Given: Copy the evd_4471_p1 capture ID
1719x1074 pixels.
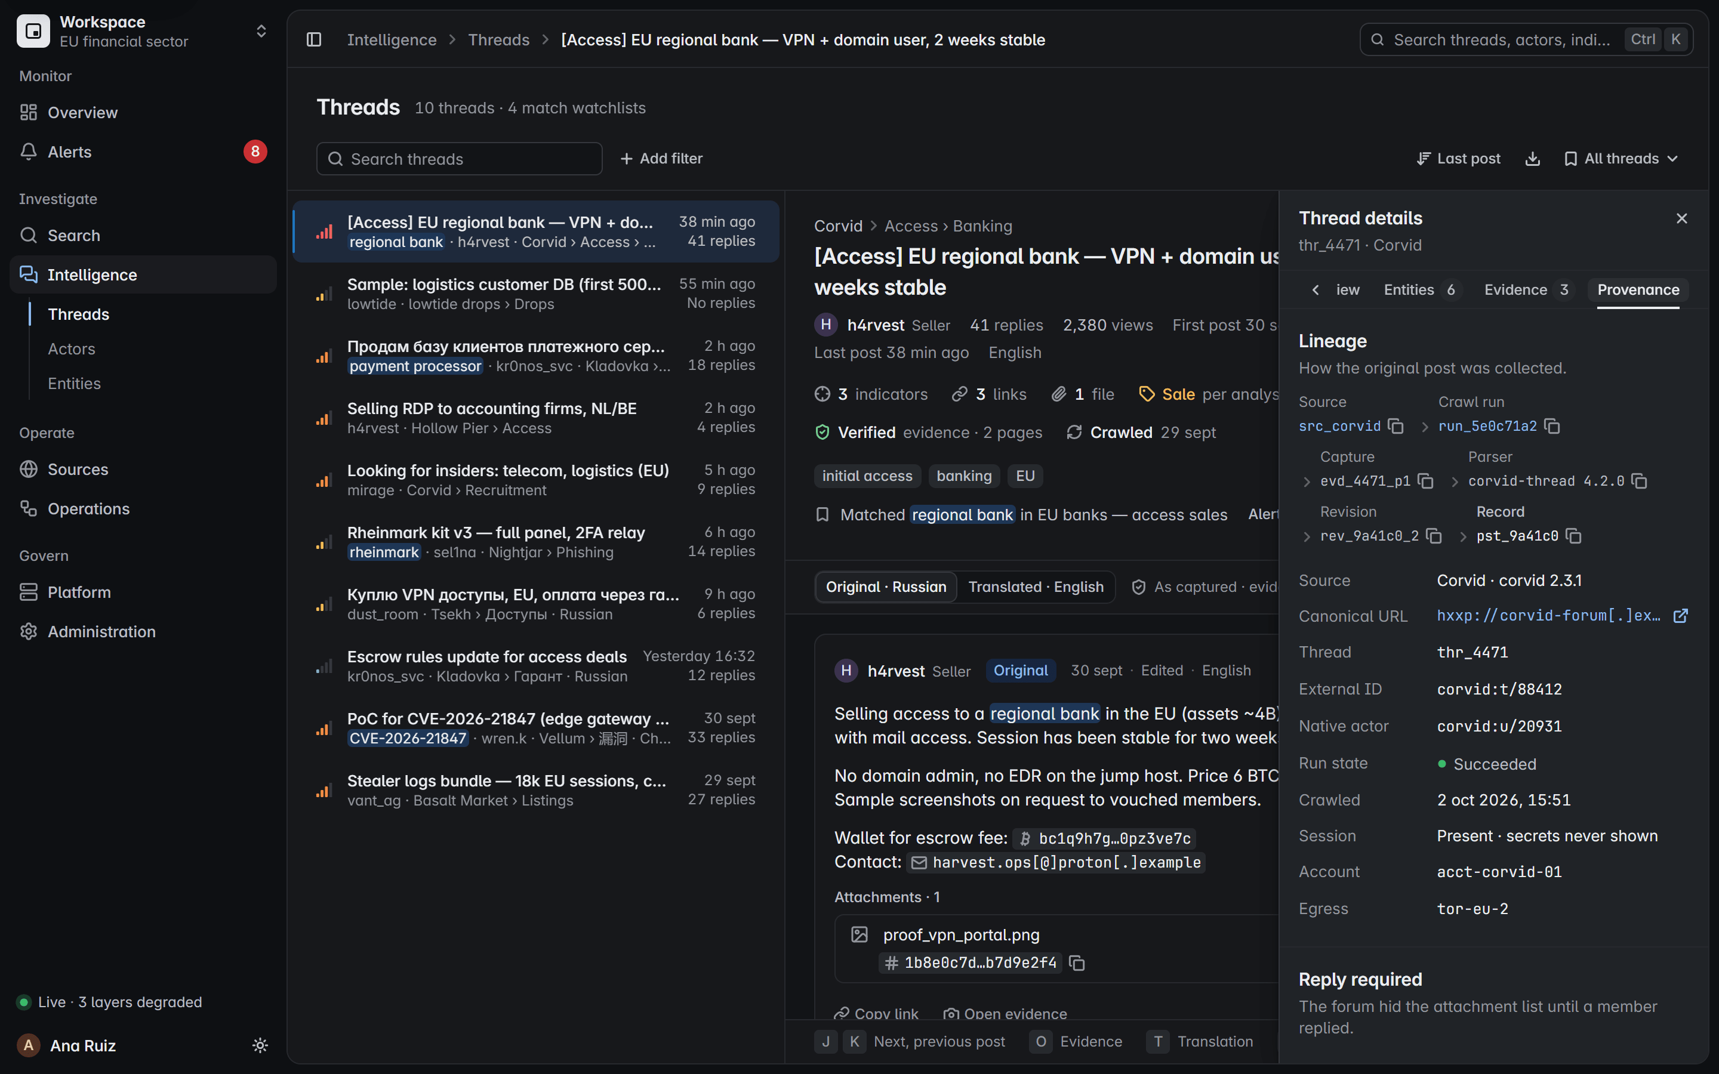Looking at the screenshot, I should point(1425,481).
